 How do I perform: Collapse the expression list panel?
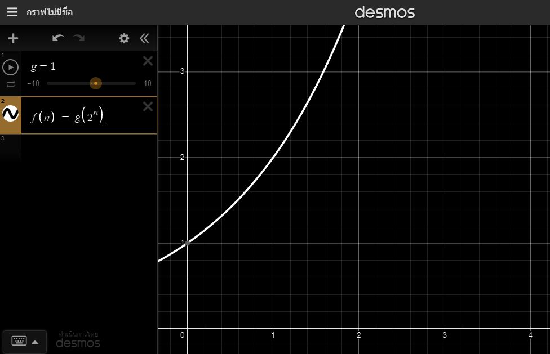[x=144, y=38]
